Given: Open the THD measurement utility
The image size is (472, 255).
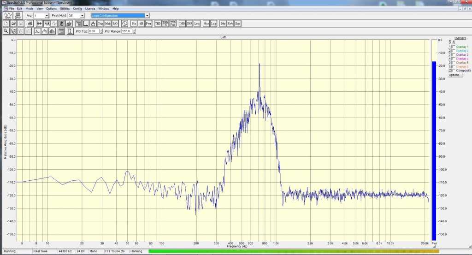Looking at the screenshot, I should [x=158, y=24].
